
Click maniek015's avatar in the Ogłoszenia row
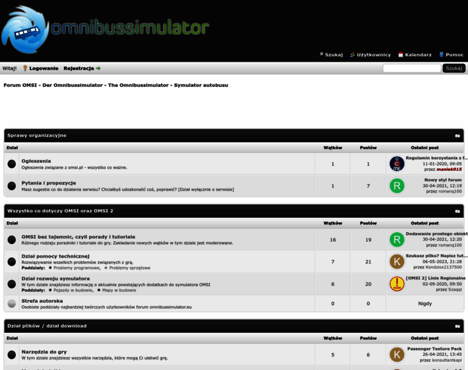[397, 164]
